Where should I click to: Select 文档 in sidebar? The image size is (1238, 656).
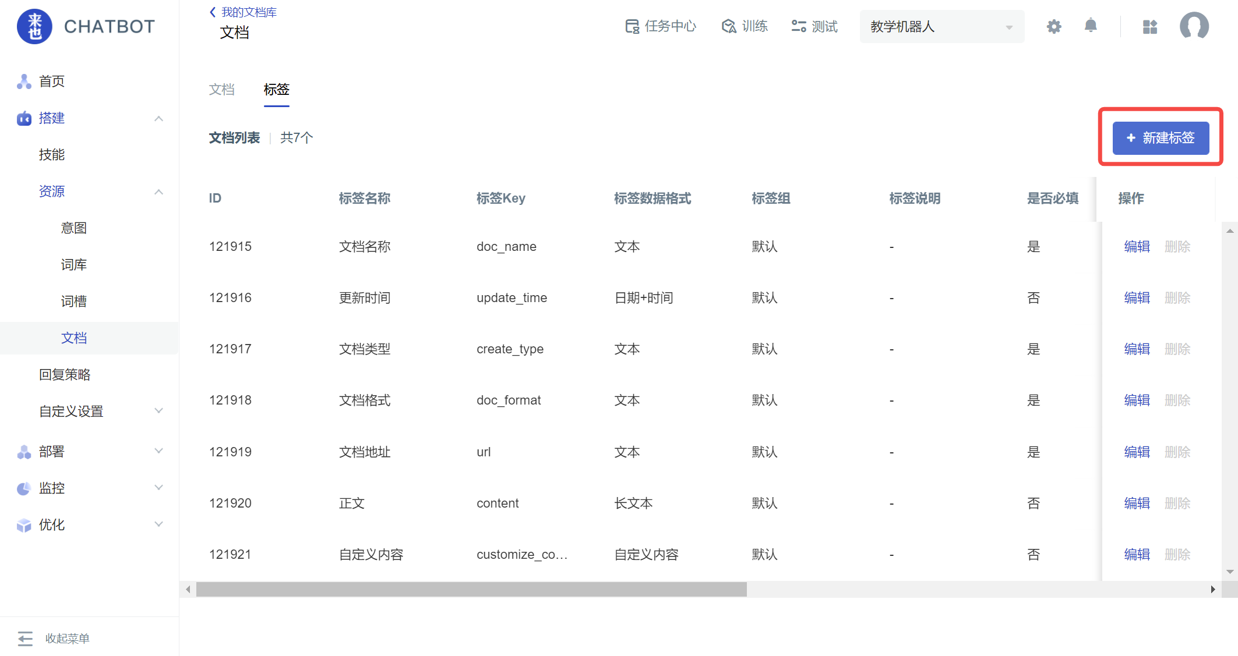(x=73, y=338)
